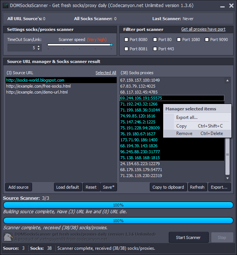Select source http://example.com/free-socks.html

pos(61,86)
